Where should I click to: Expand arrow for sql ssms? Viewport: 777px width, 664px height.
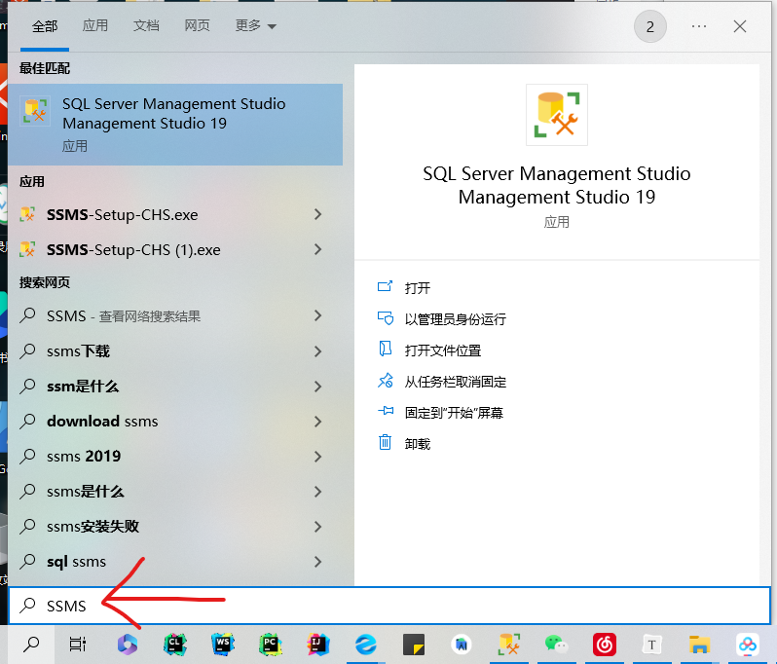tap(318, 562)
